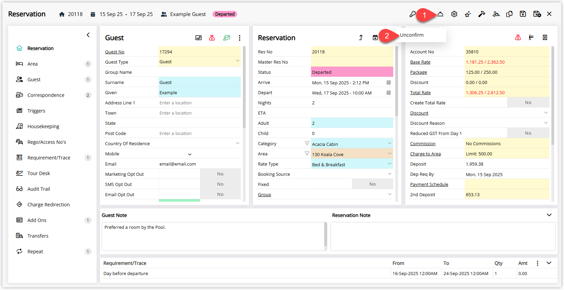Open the gear settings icon in toolbar
The width and height of the screenshot is (564, 290).
click(x=454, y=14)
